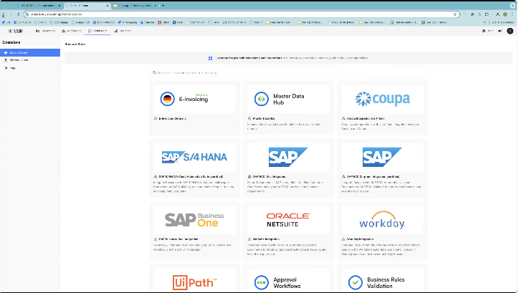Switch to the third browser tab

pyautogui.click(x=135, y=6)
